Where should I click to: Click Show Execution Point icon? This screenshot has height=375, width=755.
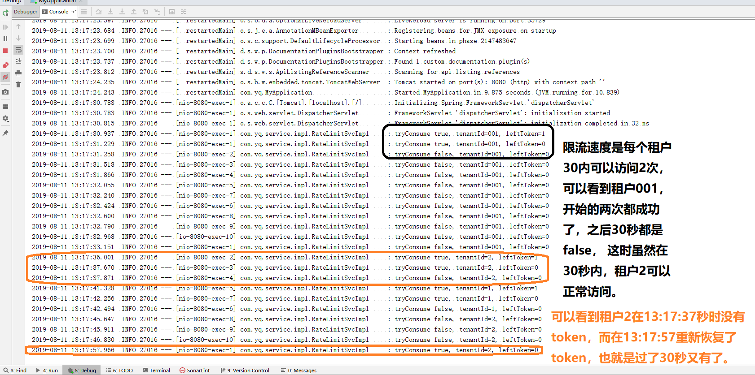pyautogui.click(x=84, y=12)
